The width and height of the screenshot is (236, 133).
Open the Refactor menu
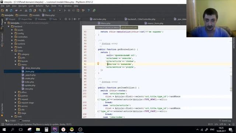39,6
